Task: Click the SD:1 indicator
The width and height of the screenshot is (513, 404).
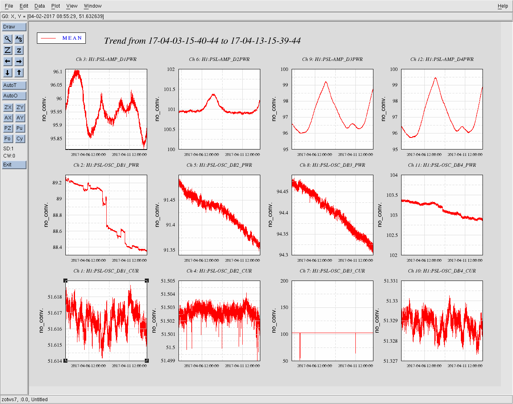Action: (8, 149)
